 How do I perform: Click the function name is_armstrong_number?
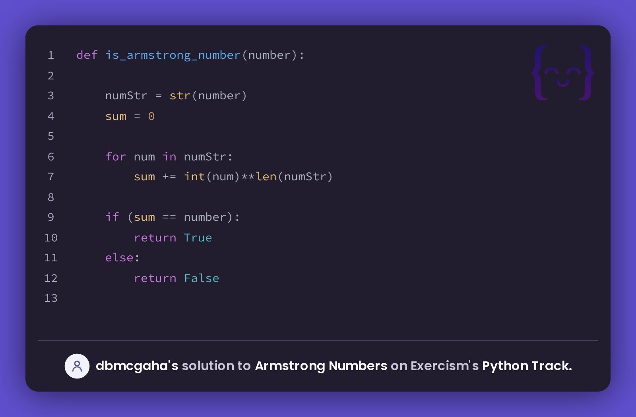[x=173, y=55]
